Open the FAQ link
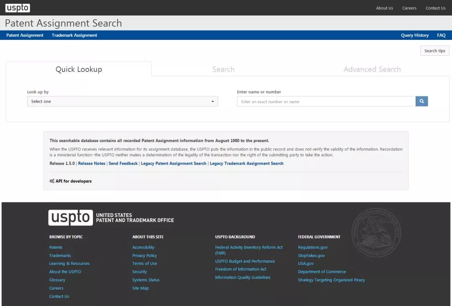This screenshot has width=452, height=306. (441, 35)
